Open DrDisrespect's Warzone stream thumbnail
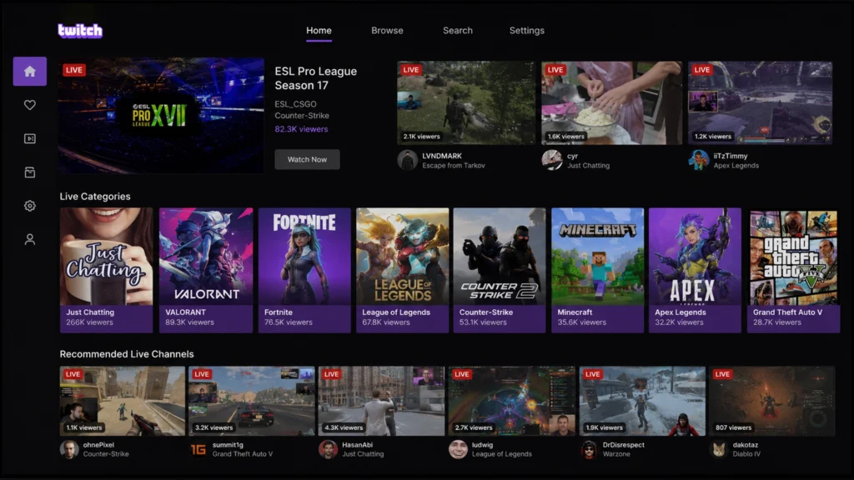This screenshot has height=480, width=854. click(642, 401)
